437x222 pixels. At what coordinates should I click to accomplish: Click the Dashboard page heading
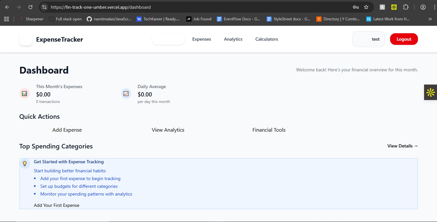click(x=44, y=70)
